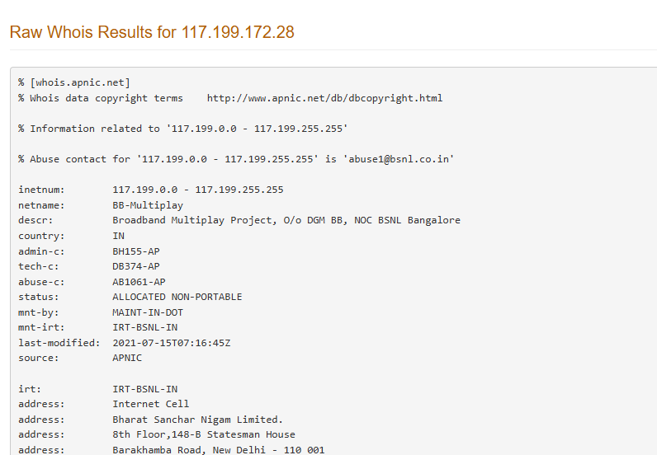Click the tech-c handle DB374-AP
657x455 pixels.
point(135,266)
